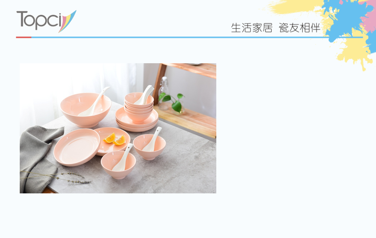
Task: Click the large pink bowl with spoon
Action: (86, 110)
